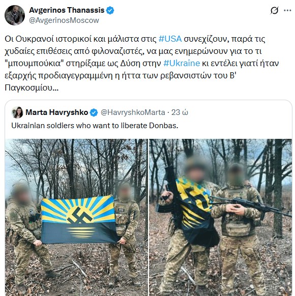The width and height of the screenshot is (295, 296).
Task: Click the blue-yellow flag in left photo
Action: pyautogui.click(x=79, y=220)
